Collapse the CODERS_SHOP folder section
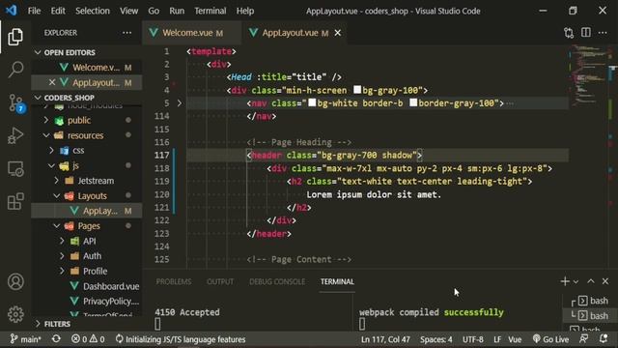Image resolution: width=618 pixels, height=348 pixels. tap(38, 98)
